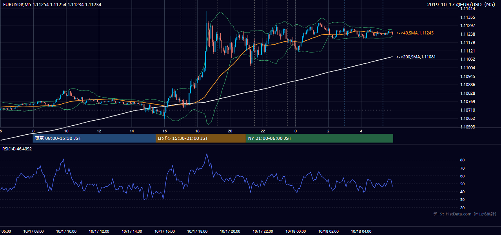
Task: Click the 10/17 18:00 date axis label
Action: (197, 231)
